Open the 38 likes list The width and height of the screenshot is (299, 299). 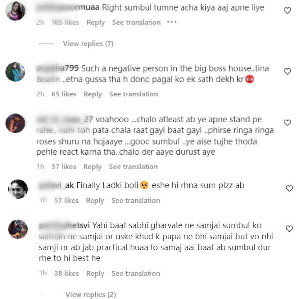click(x=67, y=273)
